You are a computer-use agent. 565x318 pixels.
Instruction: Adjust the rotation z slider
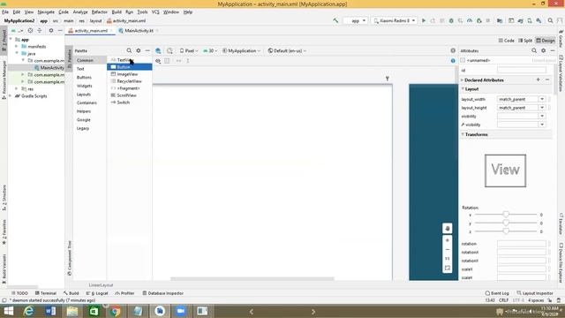(506, 231)
